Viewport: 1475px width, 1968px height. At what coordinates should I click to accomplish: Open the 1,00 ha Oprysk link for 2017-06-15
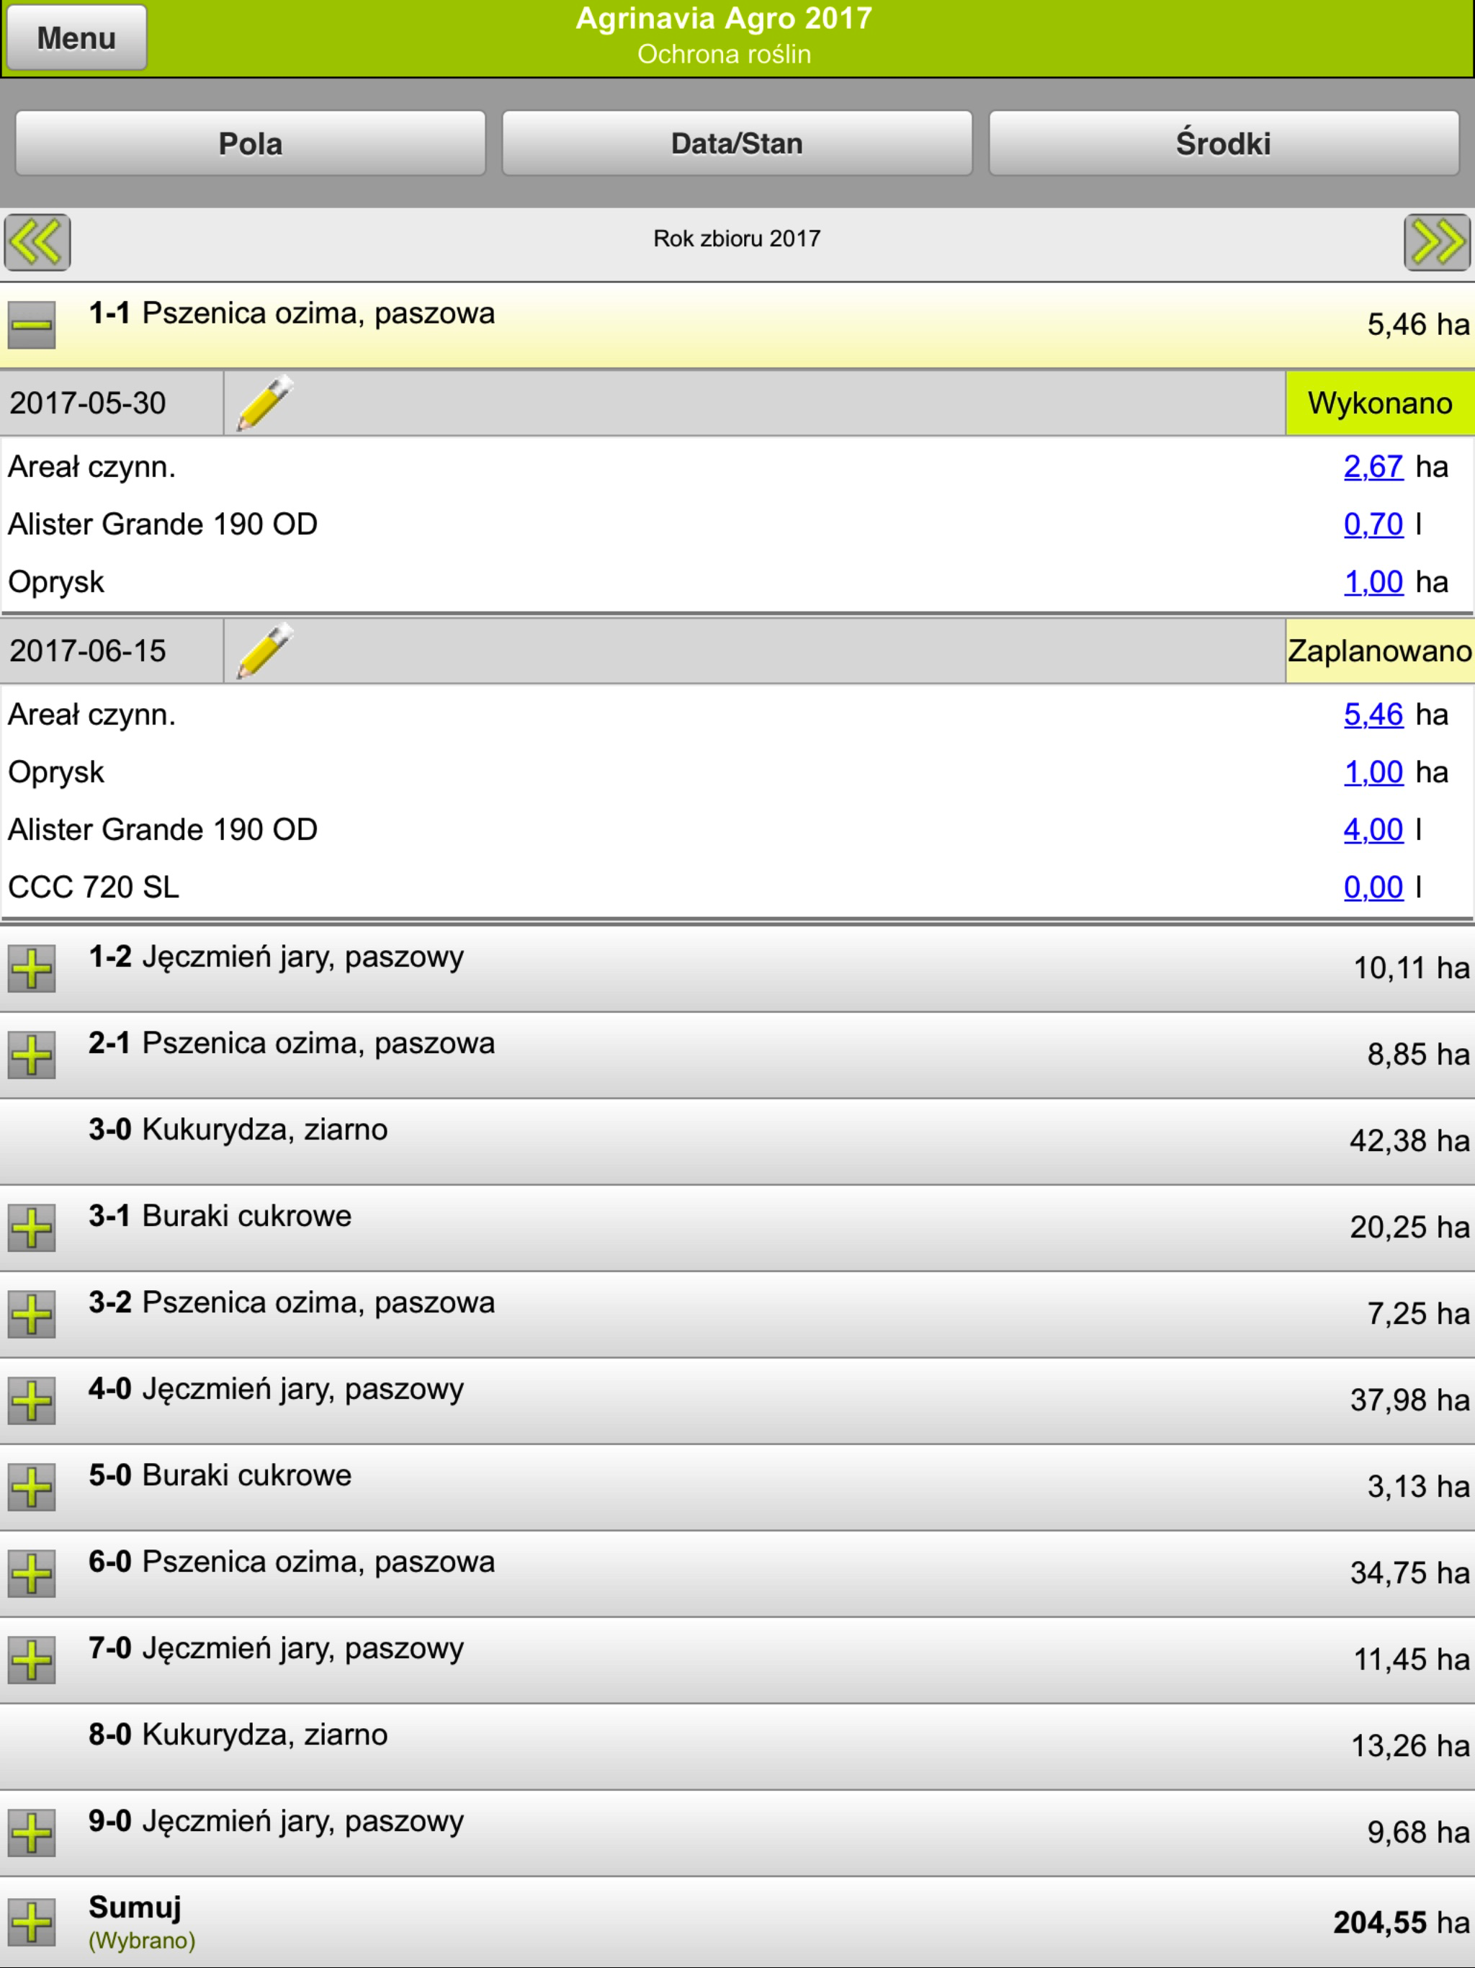(1373, 772)
